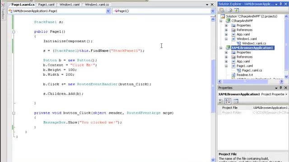Close the Properties panel
This screenshot has height=162, width=289.
click(286, 88)
